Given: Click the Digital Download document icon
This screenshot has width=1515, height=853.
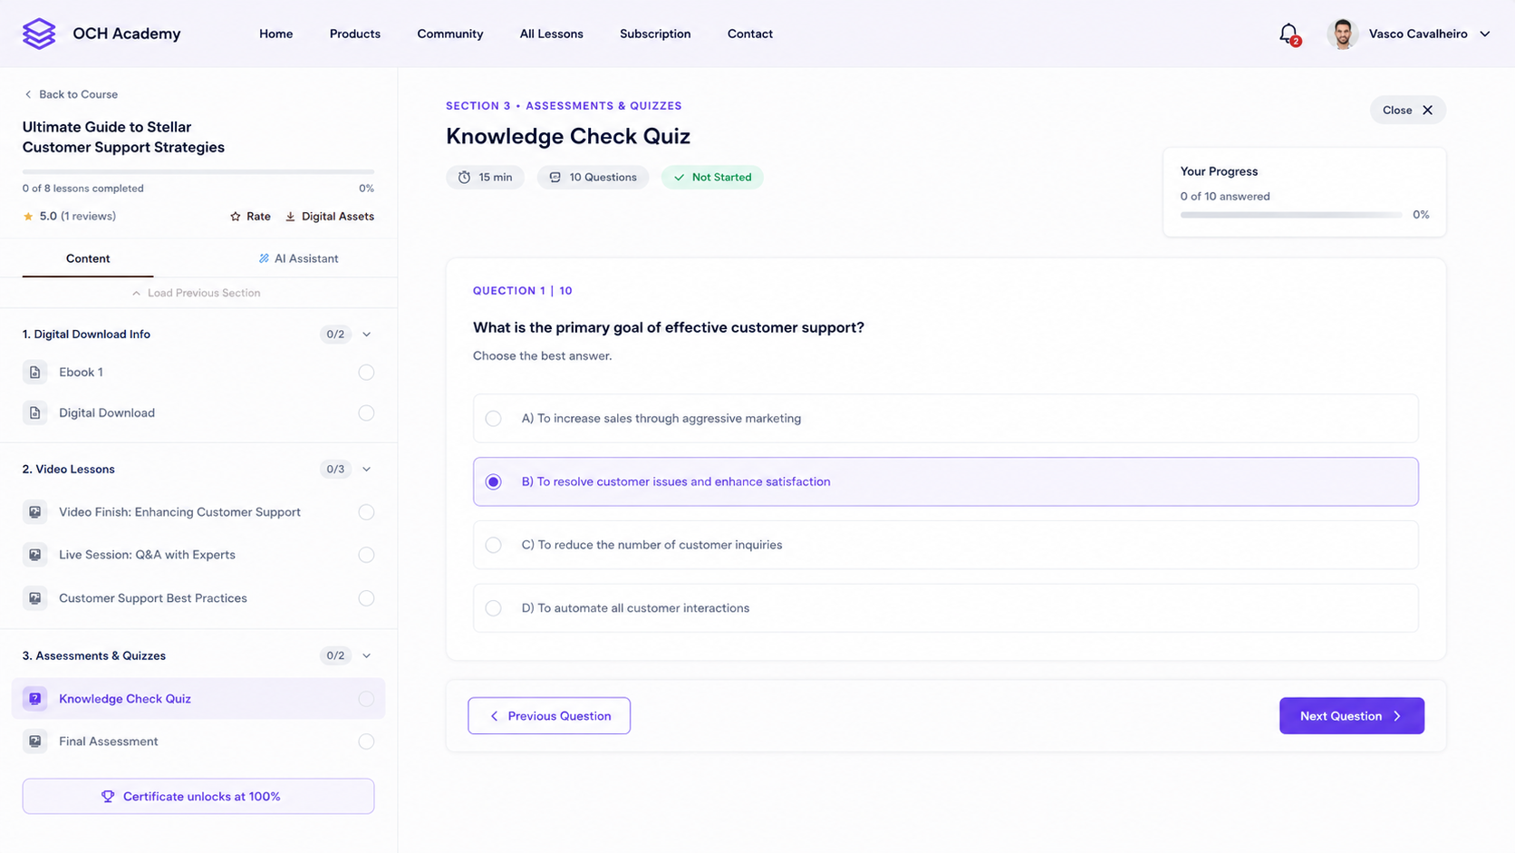Looking at the screenshot, I should click(34, 413).
